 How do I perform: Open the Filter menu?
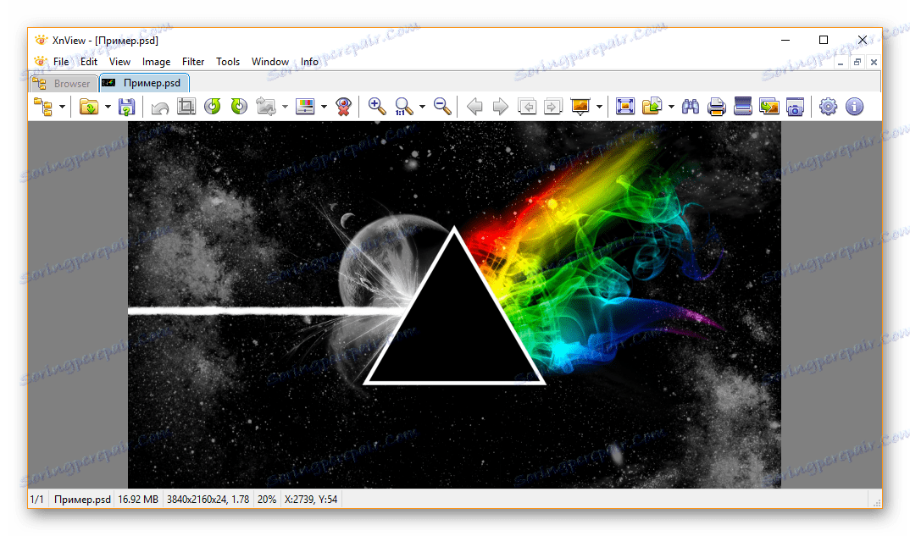(x=193, y=62)
